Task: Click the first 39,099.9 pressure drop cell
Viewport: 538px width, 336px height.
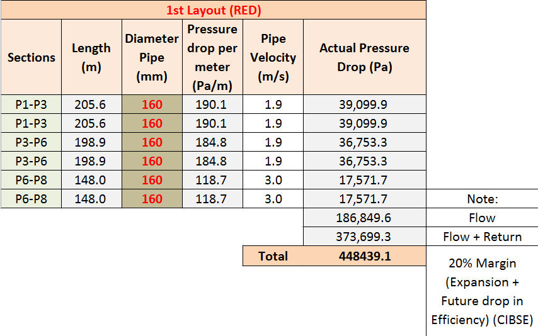Action: pyautogui.click(x=364, y=104)
